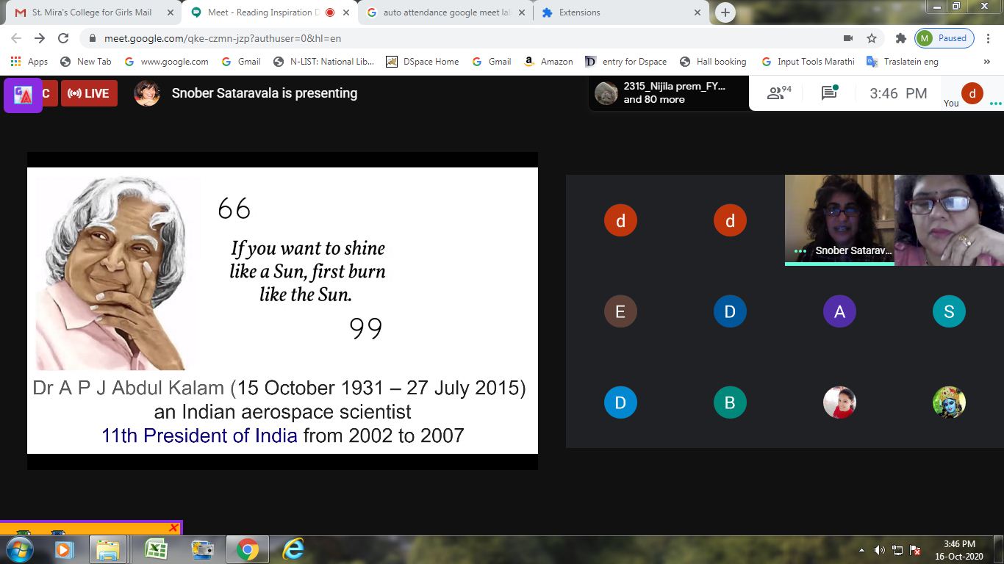Show the participants list icon
The height and width of the screenshot is (564, 1004).
point(778,93)
